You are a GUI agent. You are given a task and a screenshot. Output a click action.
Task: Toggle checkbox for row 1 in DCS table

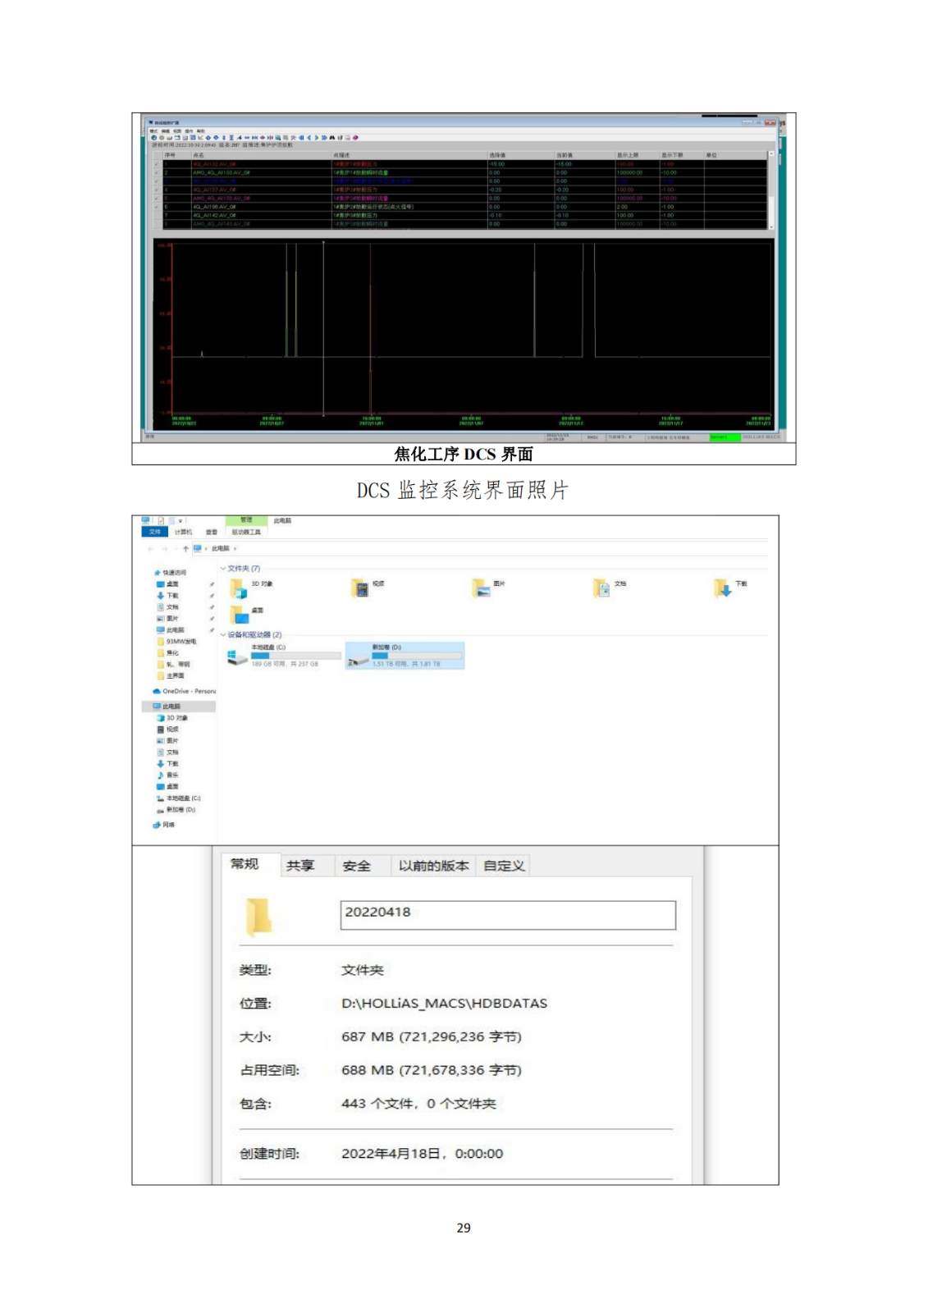(157, 164)
